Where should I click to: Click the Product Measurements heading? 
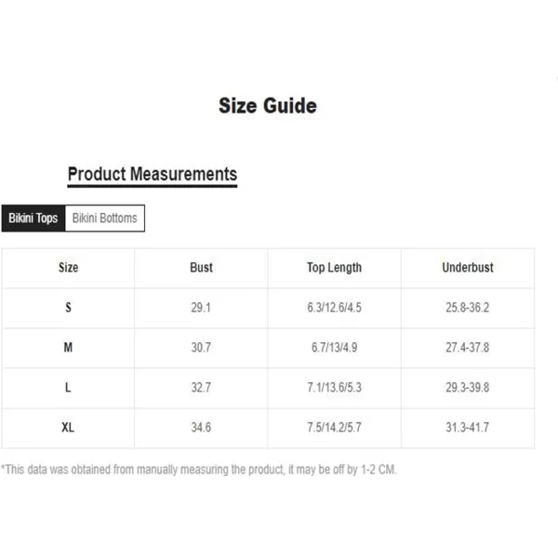click(x=153, y=175)
